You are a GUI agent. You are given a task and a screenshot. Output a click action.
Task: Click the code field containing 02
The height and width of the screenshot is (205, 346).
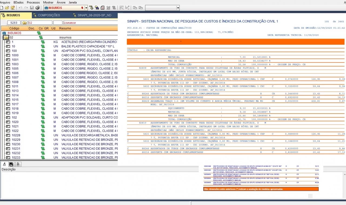40,23
